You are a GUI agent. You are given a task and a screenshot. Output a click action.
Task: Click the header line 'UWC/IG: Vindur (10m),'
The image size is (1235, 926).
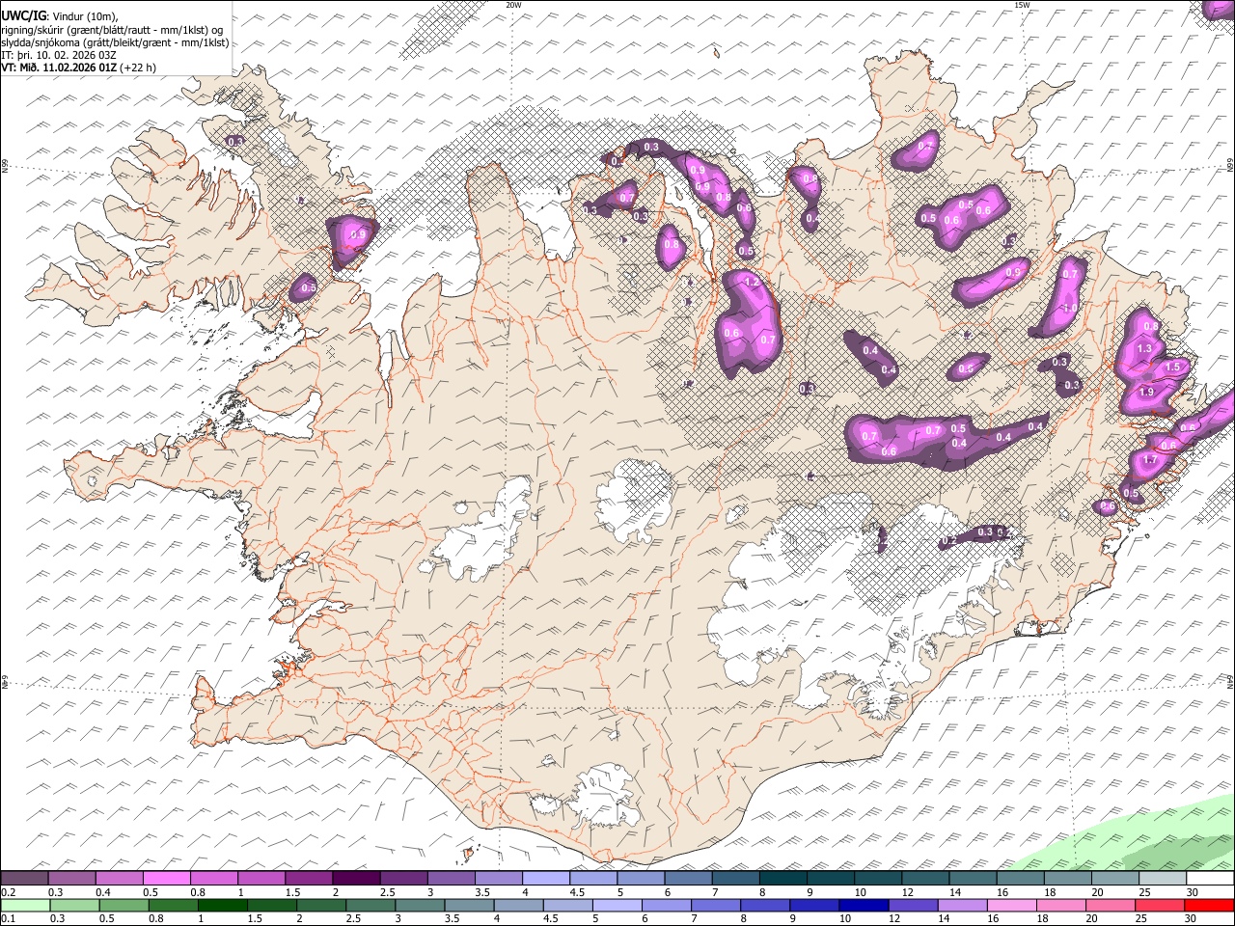click(60, 16)
